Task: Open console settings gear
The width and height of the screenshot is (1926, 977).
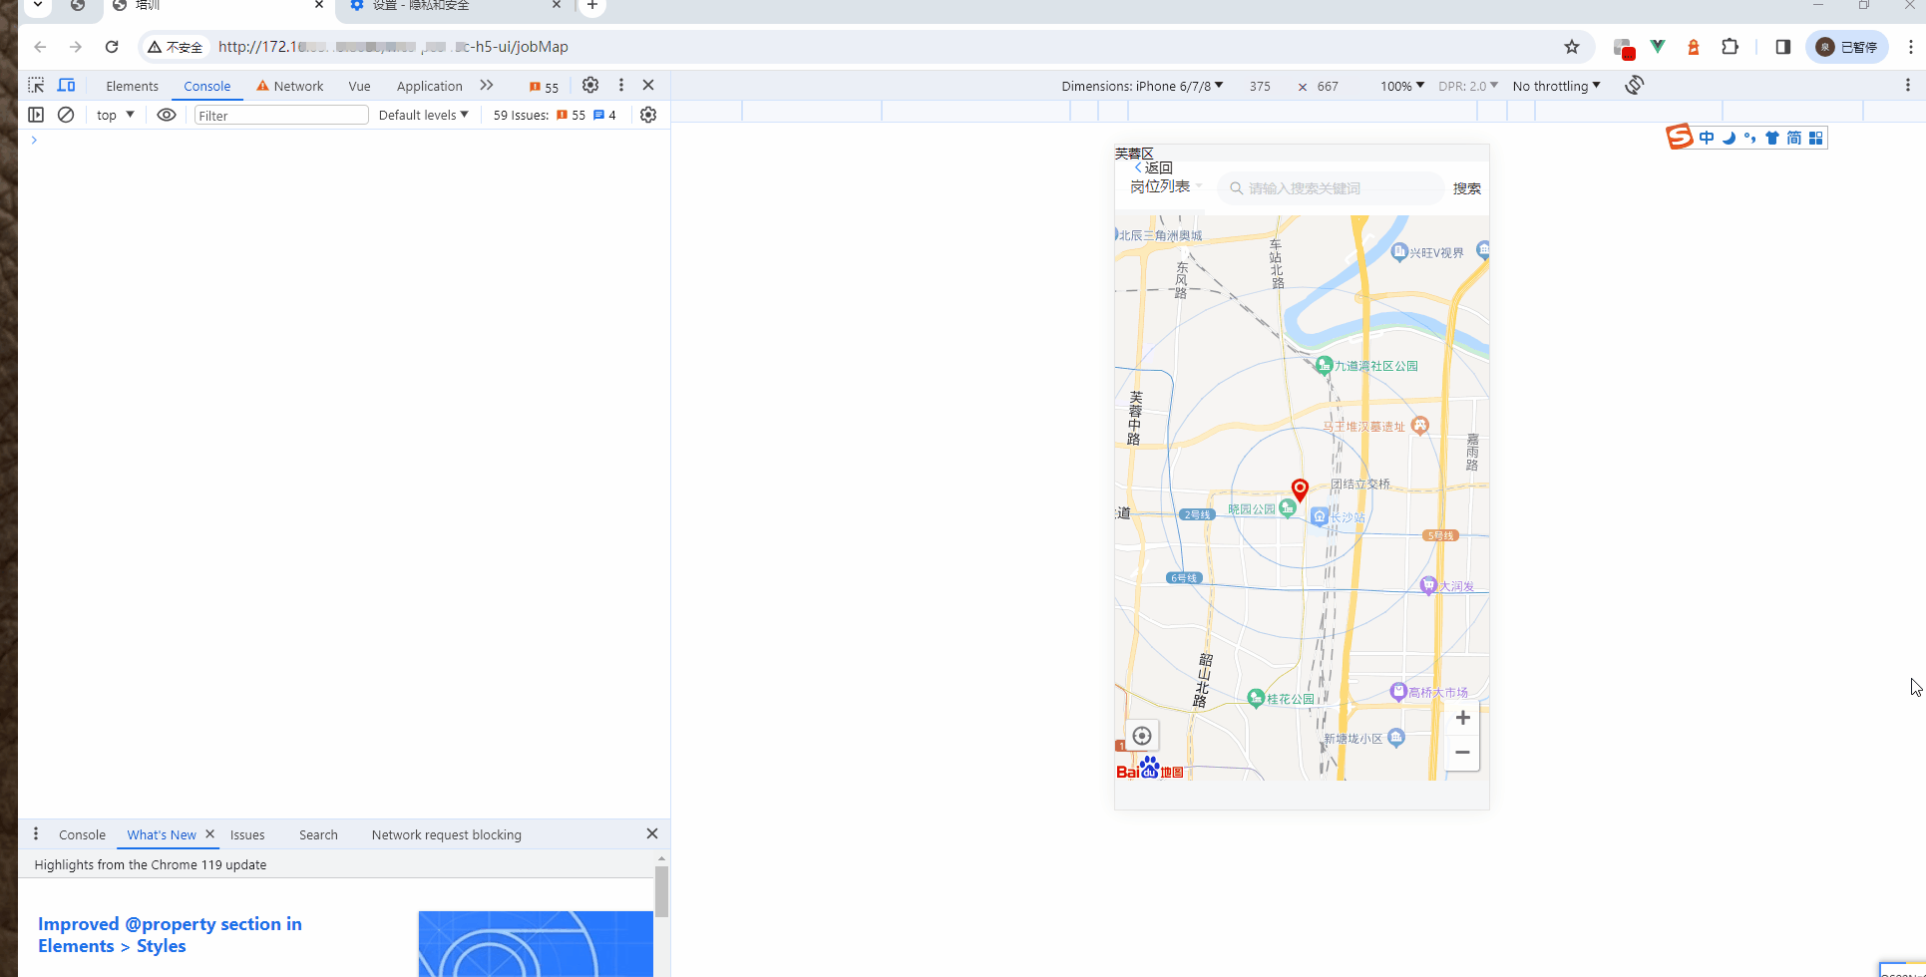Action: pyautogui.click(x=648, y=115)
